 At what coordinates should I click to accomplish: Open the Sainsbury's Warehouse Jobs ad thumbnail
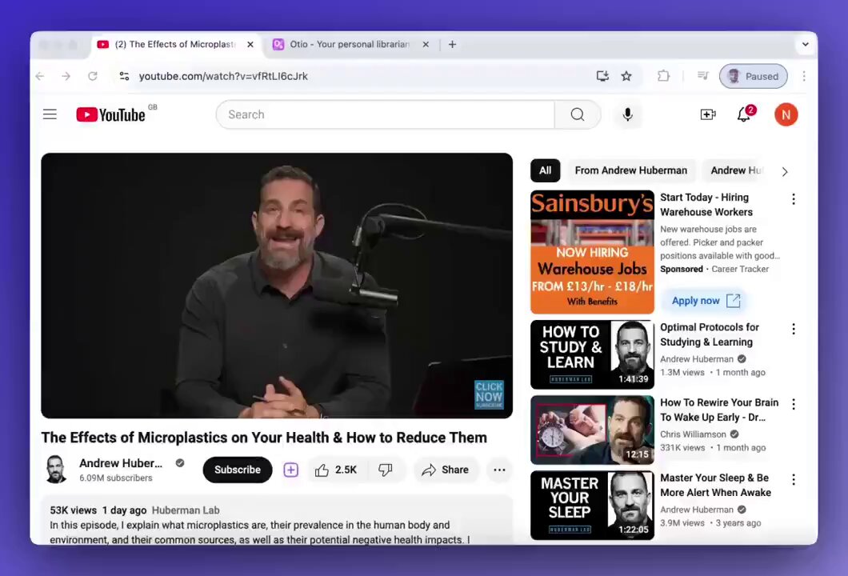pos(592,252)
